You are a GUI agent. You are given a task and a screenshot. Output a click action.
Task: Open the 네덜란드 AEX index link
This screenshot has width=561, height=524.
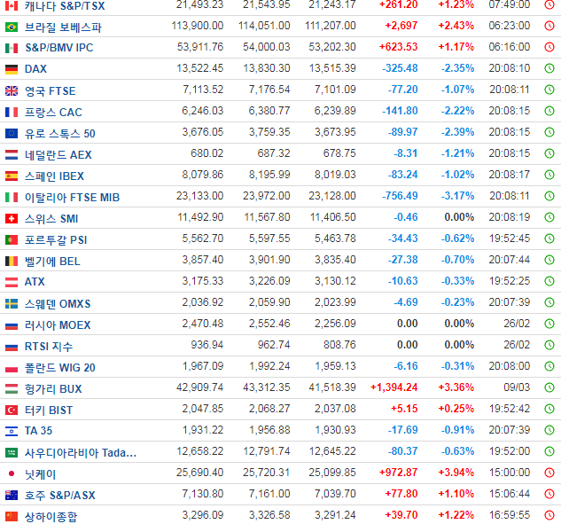click(58, 154)
